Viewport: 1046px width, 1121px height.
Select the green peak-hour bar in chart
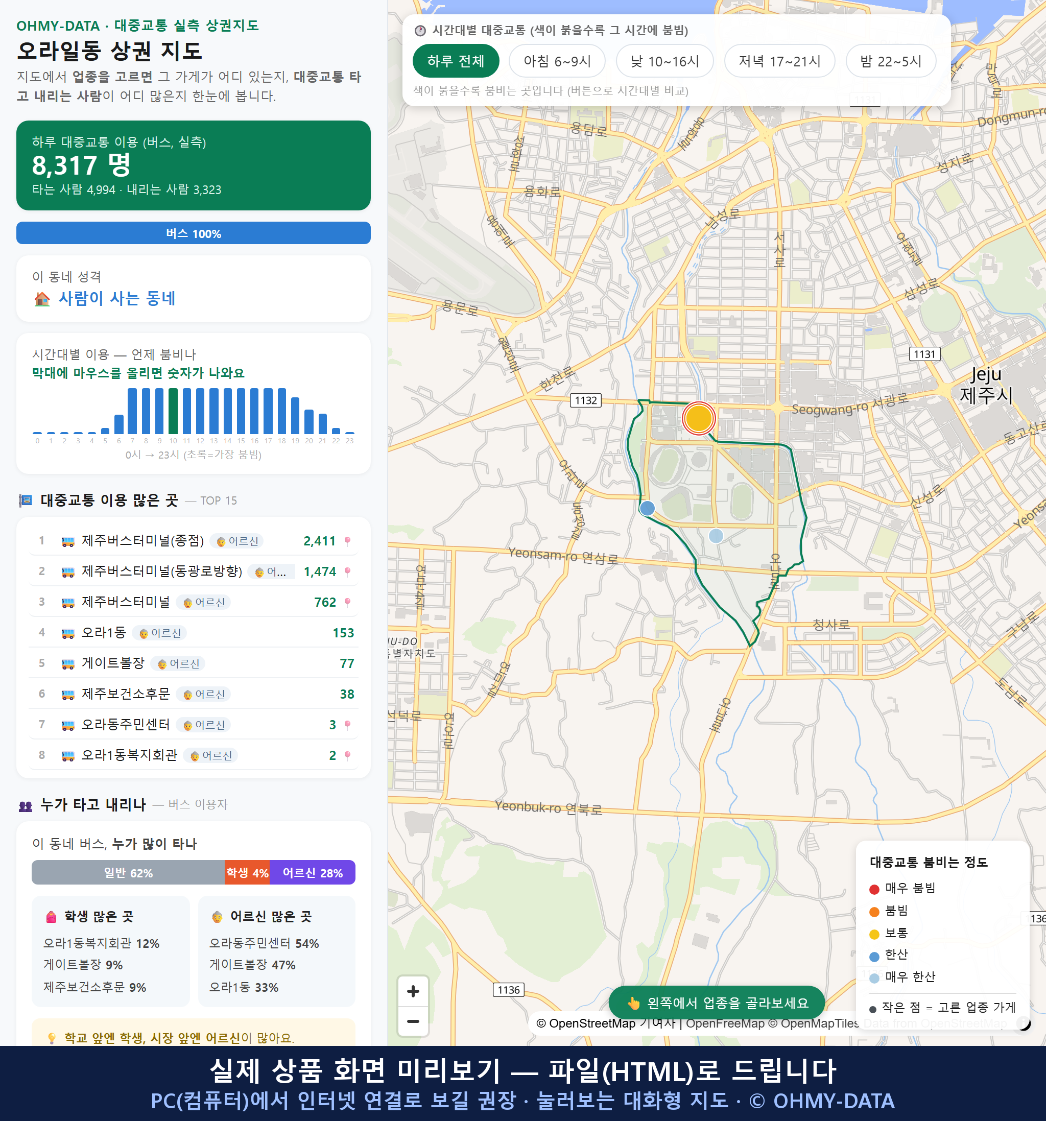tap(173, 411)
